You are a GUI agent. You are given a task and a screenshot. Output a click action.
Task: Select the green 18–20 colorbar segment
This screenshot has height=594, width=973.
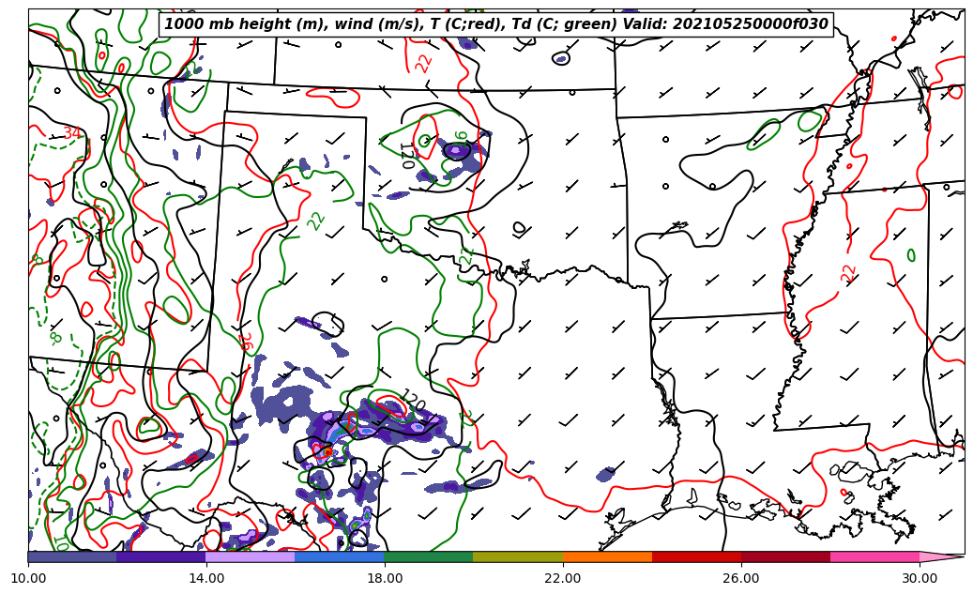(x=429, y=556)
